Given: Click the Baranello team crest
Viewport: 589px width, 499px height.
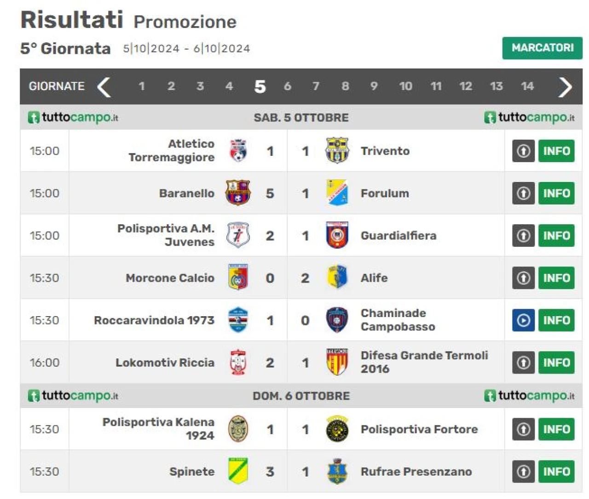Looking at the screenshot, I should point(238,193).
